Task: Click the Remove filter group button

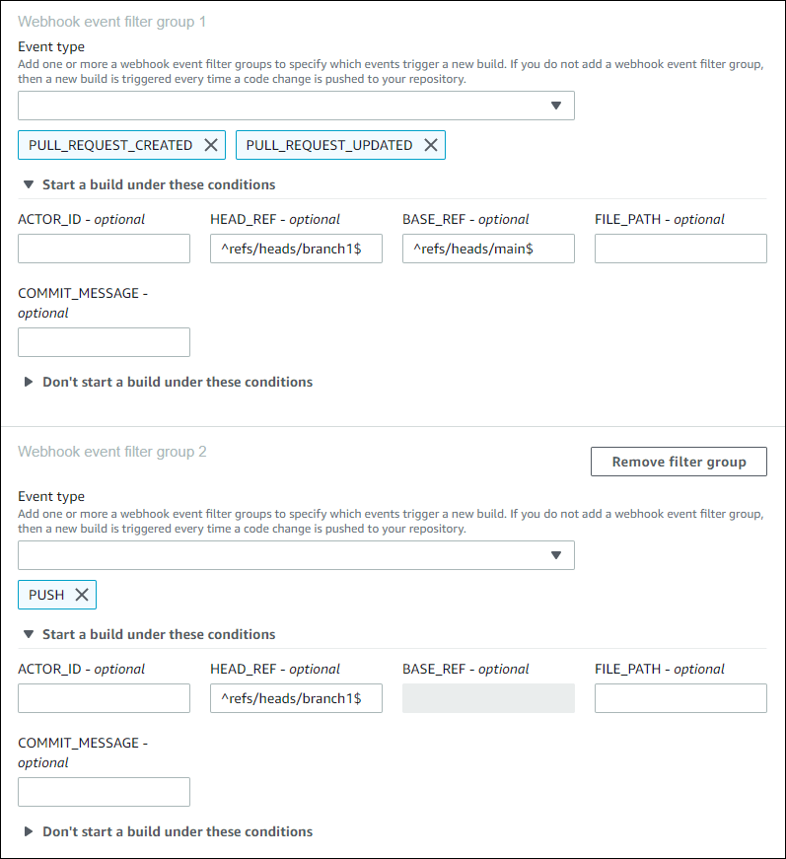Action: point(679,461)
